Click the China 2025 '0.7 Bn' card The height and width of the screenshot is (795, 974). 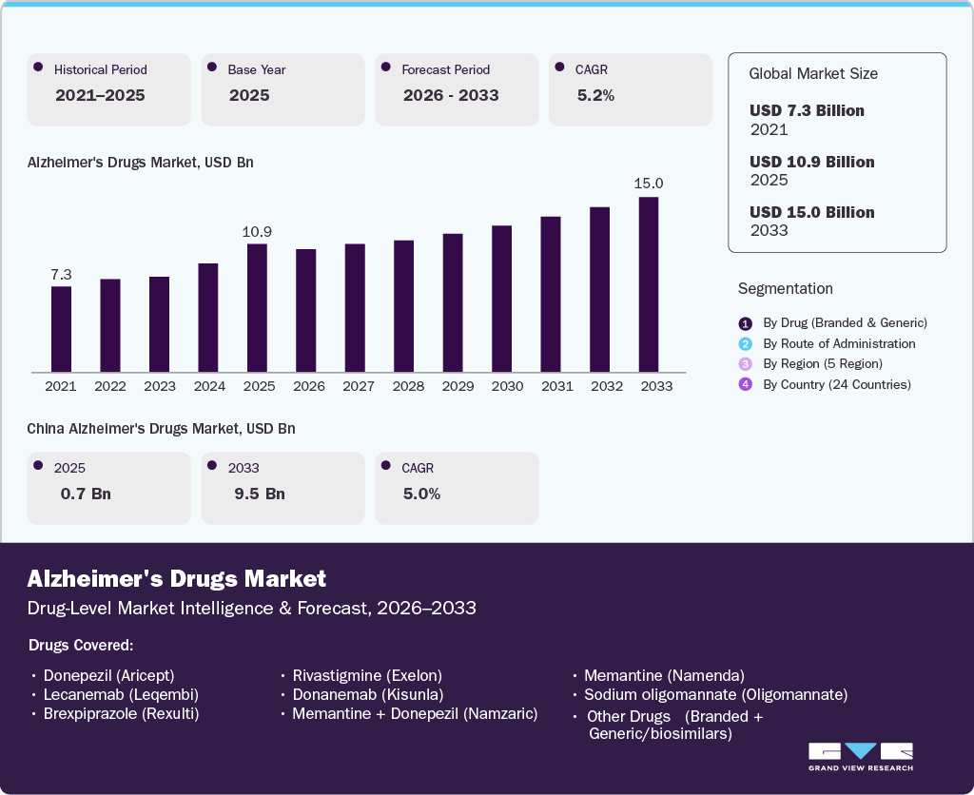pos(108,488)
